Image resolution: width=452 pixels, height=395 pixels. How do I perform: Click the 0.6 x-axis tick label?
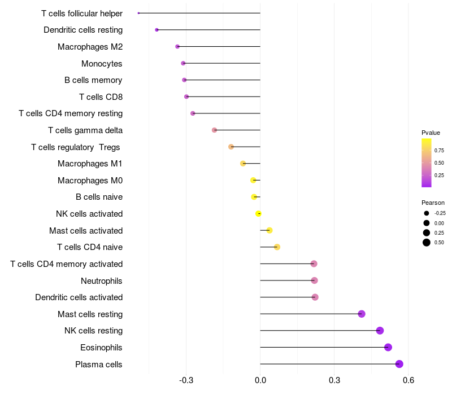pyautogui.click(x=408, y=381)
